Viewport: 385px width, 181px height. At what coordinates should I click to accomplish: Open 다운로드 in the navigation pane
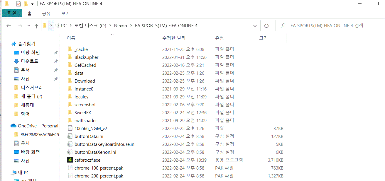coord(30,61)
